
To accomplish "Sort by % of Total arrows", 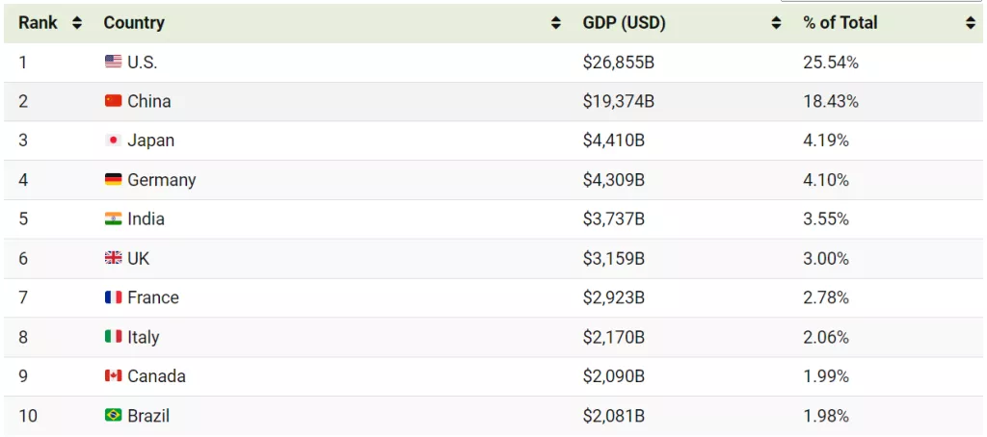I will [x=971, y=23].
